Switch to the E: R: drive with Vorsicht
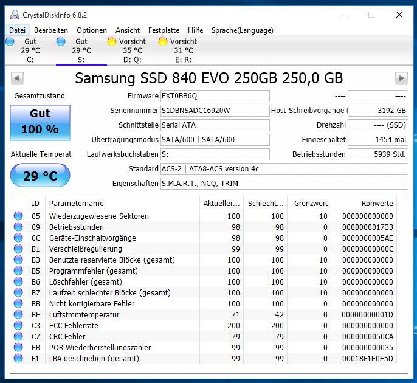 pos(184,50)
